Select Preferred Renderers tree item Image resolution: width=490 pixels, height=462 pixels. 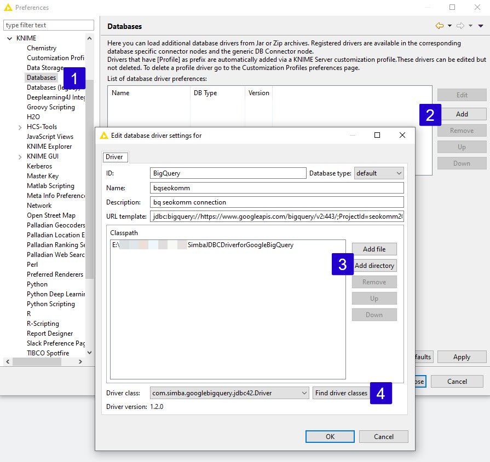[55, 274]
